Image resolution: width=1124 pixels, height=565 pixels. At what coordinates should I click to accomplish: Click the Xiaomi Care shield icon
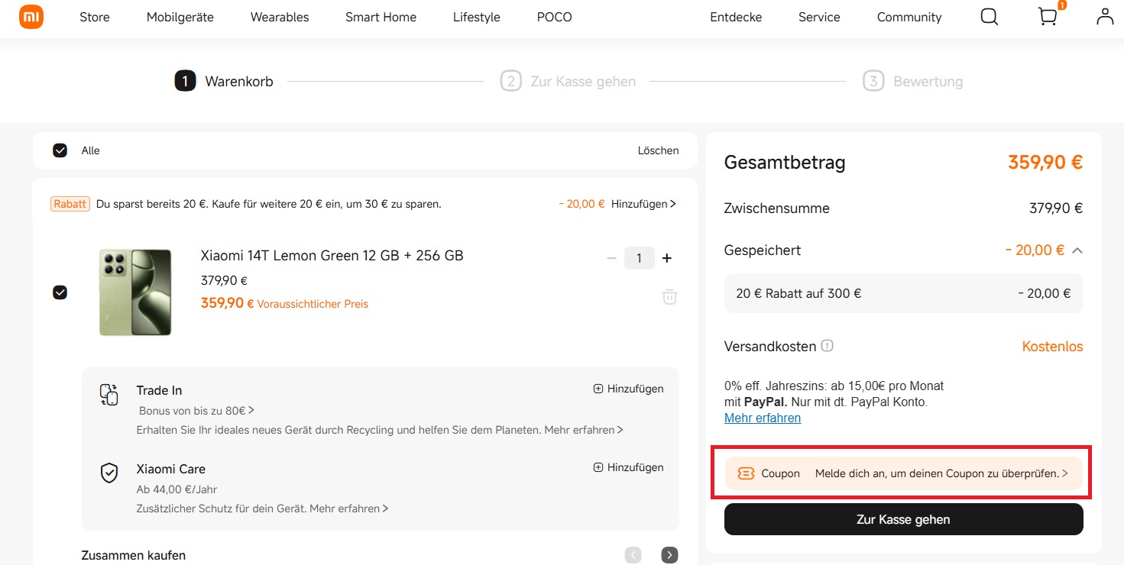(109, 473)
